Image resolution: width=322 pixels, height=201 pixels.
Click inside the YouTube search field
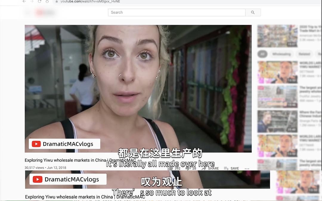pos(177,13)
